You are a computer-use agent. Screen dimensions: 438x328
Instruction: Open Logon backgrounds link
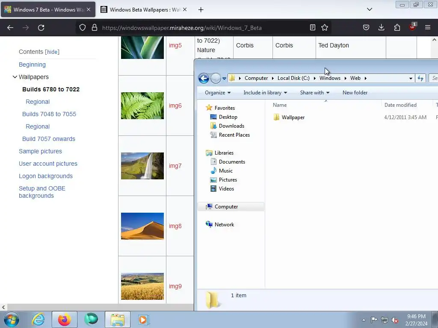point(45,176)
